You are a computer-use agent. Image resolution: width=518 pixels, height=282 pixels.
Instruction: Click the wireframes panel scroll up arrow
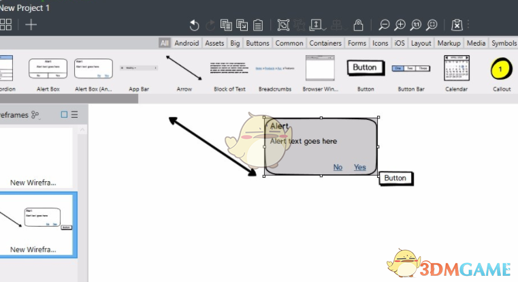(x=82, y=130)
